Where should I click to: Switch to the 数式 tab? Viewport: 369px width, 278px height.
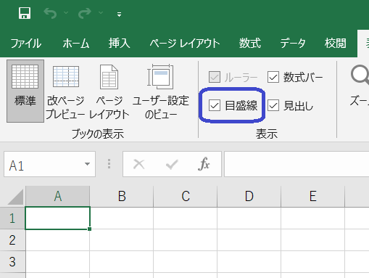[x=250, y=44]
